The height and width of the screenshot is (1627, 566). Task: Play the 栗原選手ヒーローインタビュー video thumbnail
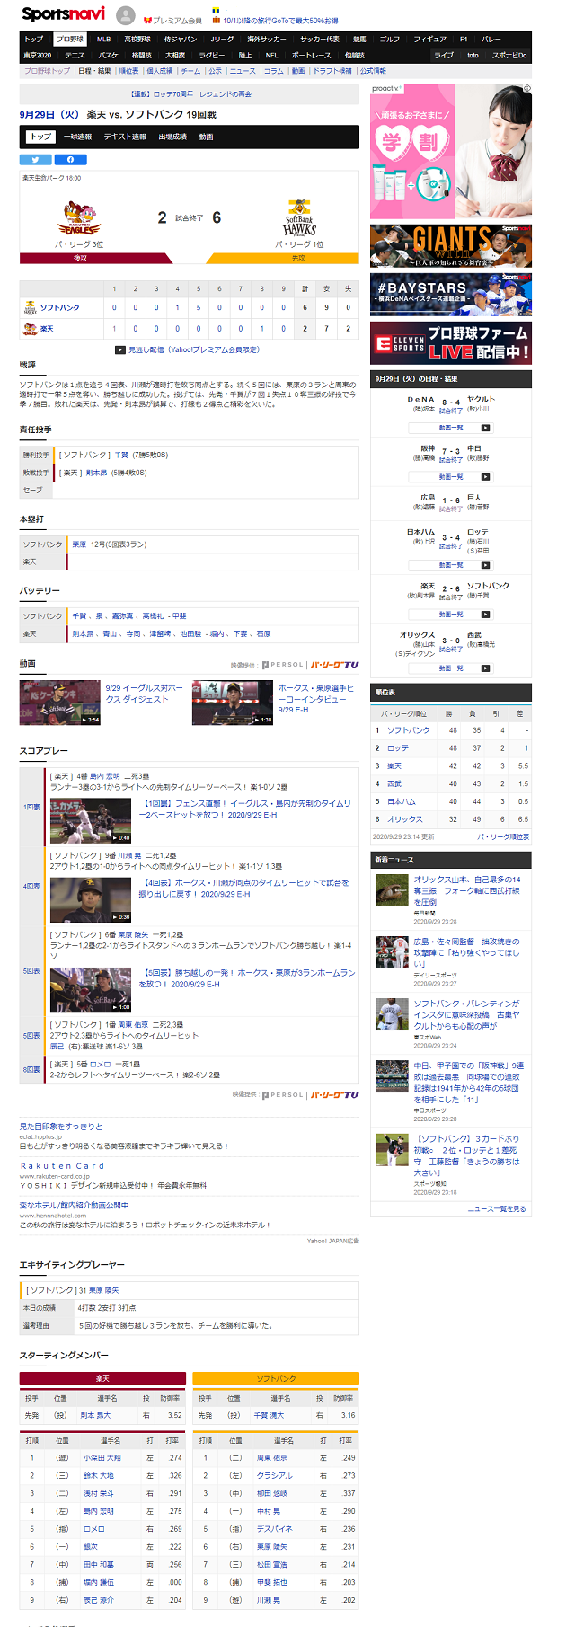point(233,703)
